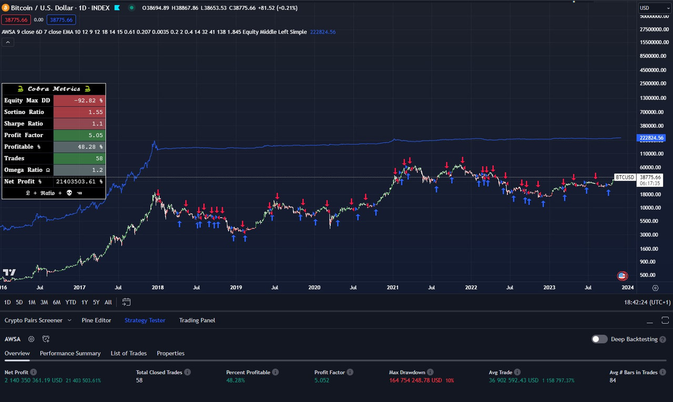The image size is (673, 402).
Task: Click the Avg Trade info icon
Action: click(517, 372)
